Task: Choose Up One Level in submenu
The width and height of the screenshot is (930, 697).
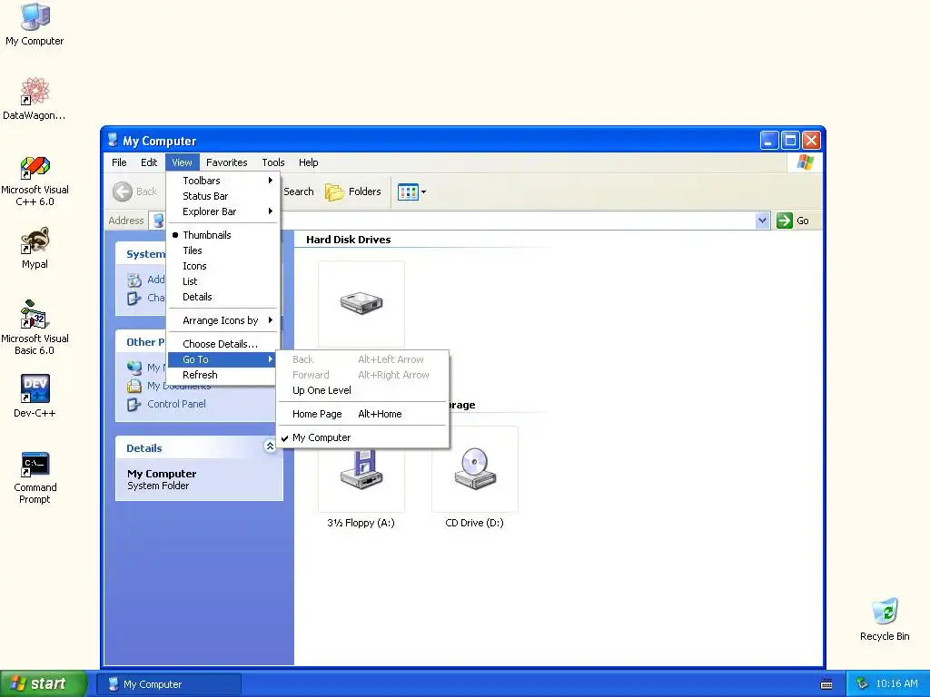Action: click(x=362, y=390)
